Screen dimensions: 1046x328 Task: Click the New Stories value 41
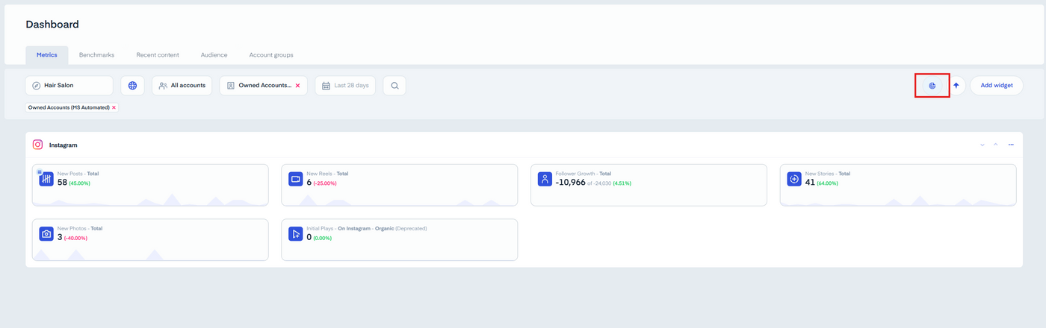pos(810,183)
